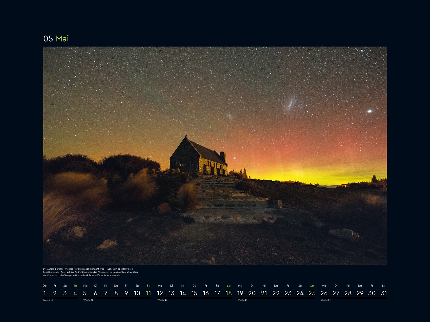430x322 pixels.
Task: Select Thursday the 15th
Action: [194, 293]
